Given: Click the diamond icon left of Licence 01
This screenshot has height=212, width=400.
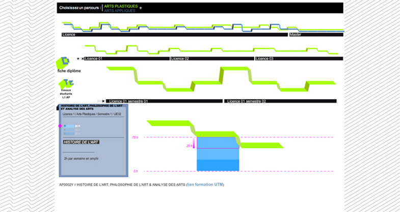Looking at the screenshot, I should click(78, 58).
